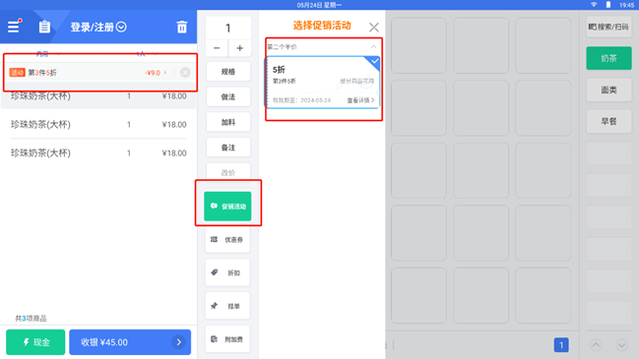Select the 挂单 hold order option

click(x=227, y=306)
